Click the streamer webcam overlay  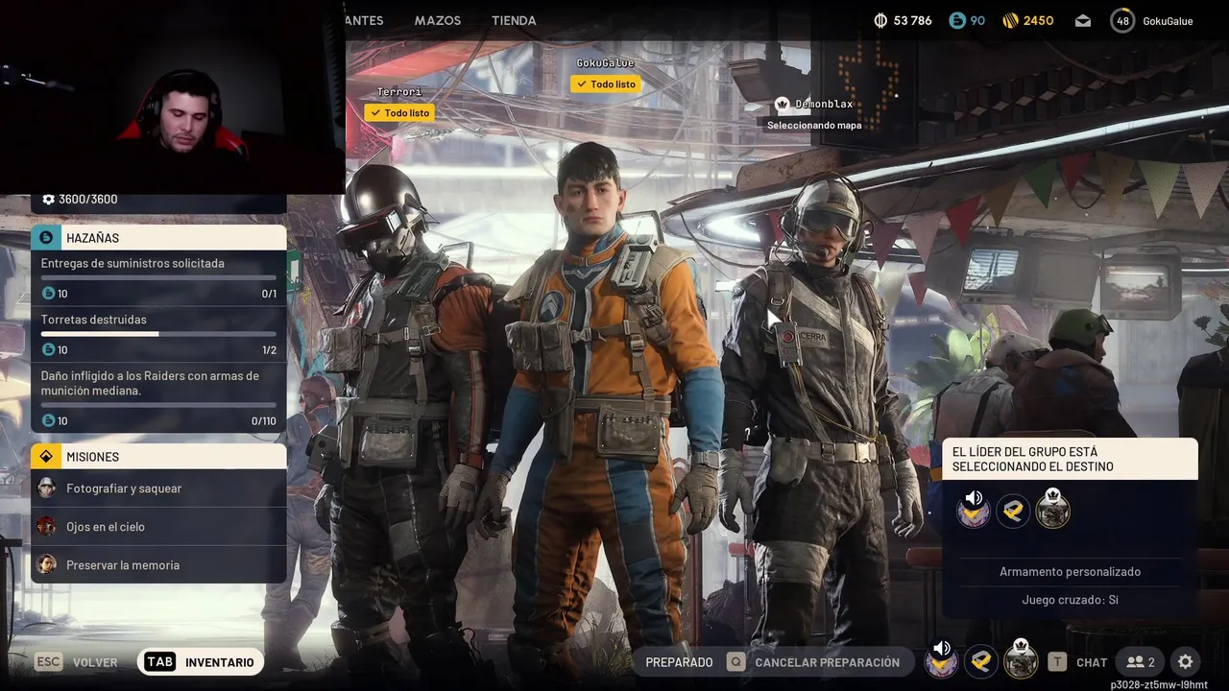coord(173,97)
